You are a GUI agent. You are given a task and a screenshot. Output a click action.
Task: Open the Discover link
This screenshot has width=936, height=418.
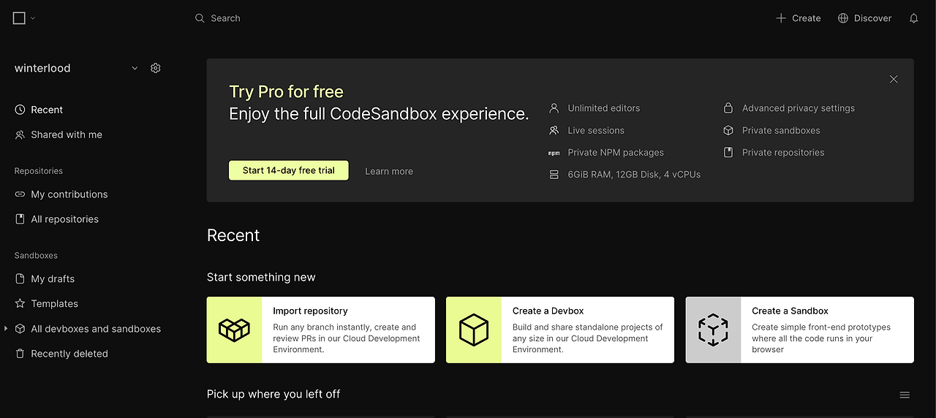[x=873, y=18]
